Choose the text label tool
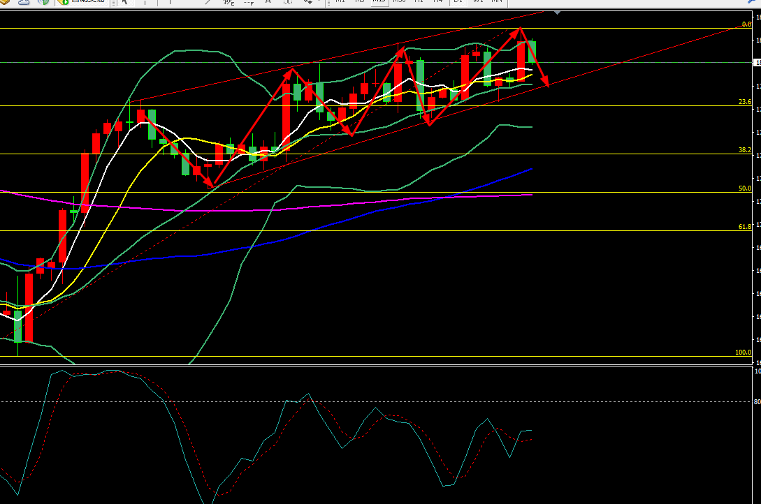Screen dimensions: 761x504 (287, 1)
